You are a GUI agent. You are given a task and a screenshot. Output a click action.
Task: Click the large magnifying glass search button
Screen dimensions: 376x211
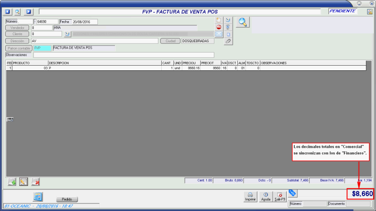[243, 22]
